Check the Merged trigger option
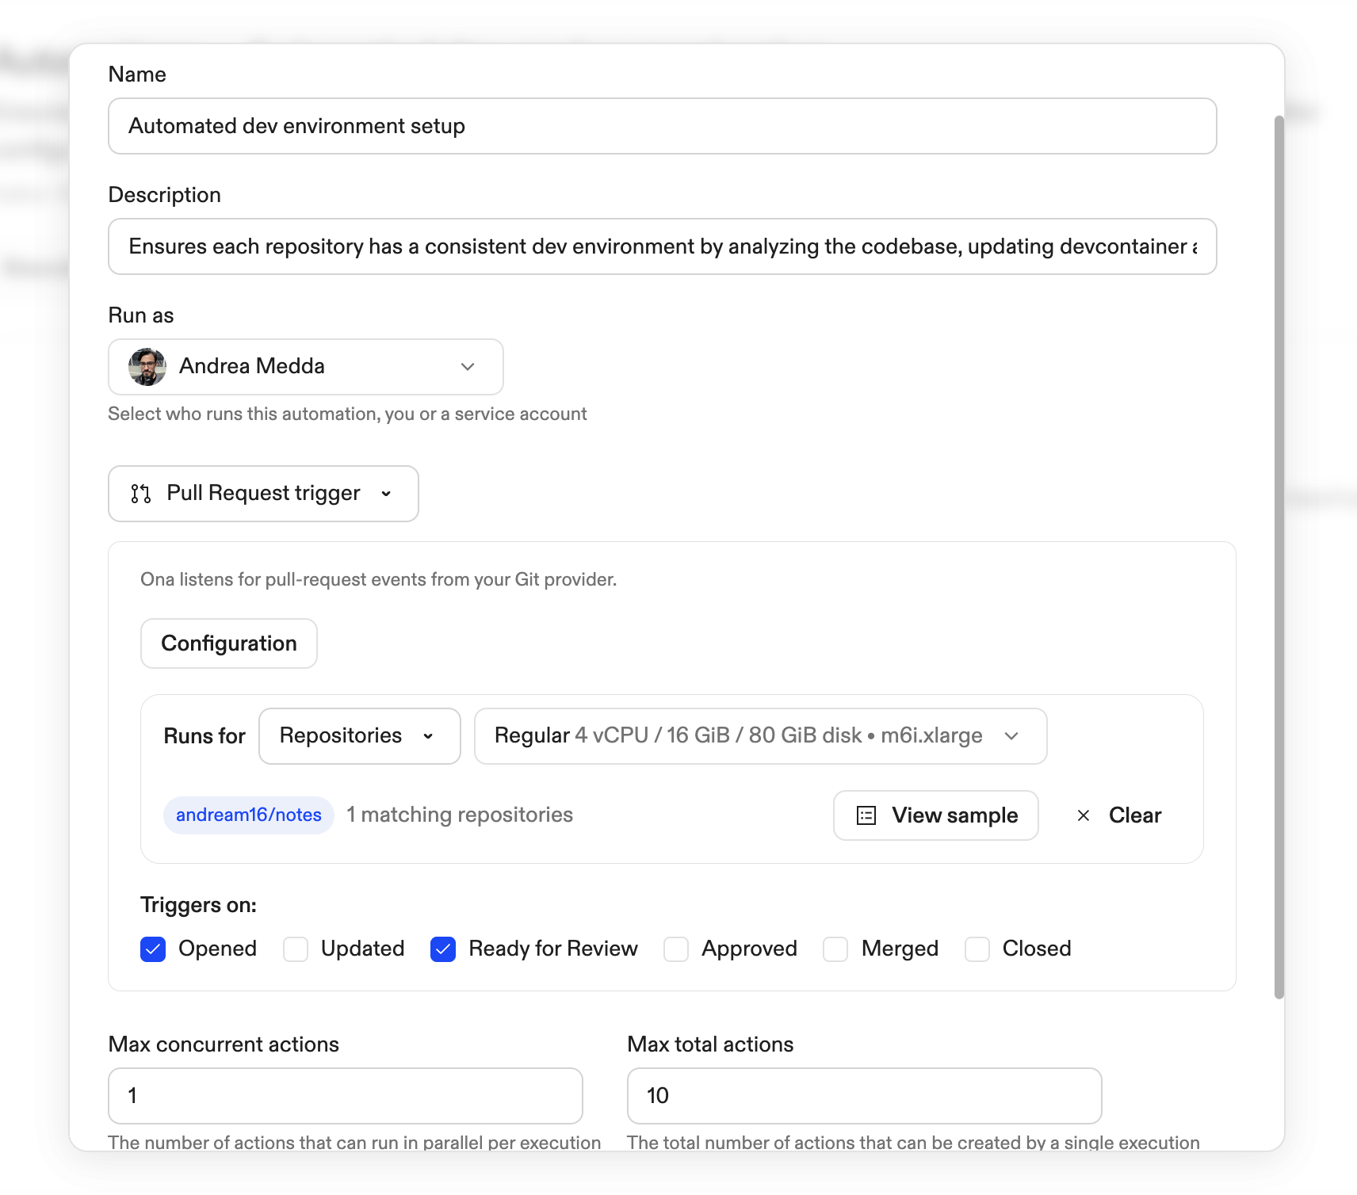 click(835, 949)
